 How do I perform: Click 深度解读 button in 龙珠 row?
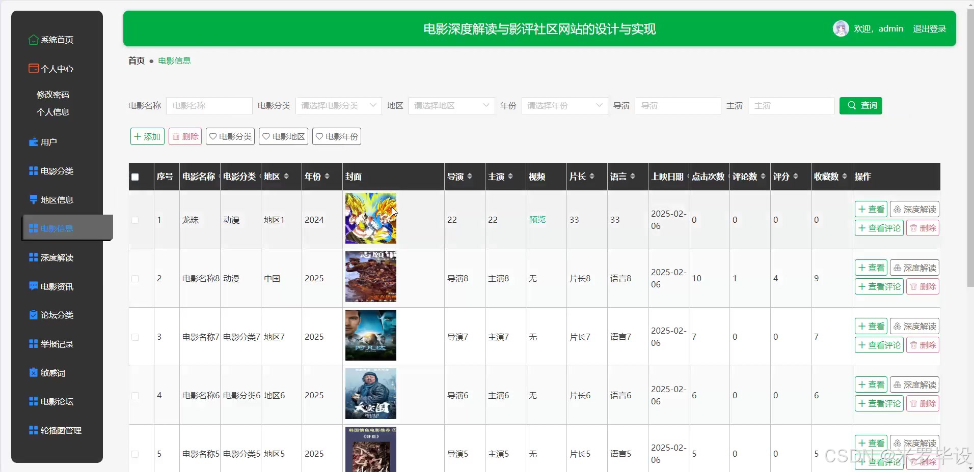914,209
